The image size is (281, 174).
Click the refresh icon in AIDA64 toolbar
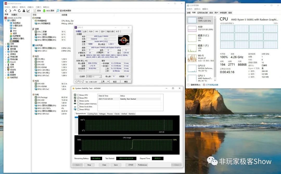tap(19, 11)
